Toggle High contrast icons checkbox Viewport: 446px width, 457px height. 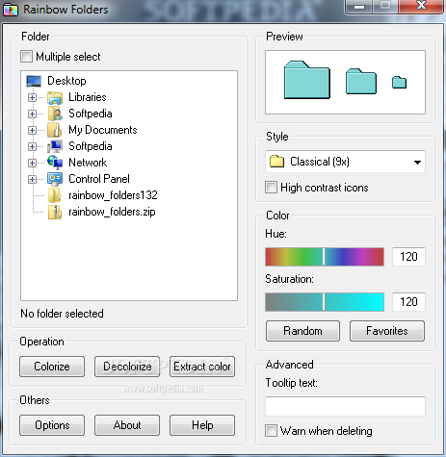click(x=271, y=188)
